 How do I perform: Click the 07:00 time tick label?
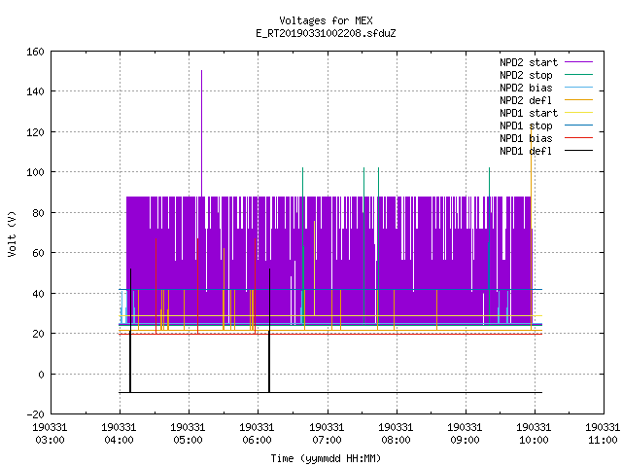coord(327,440)
